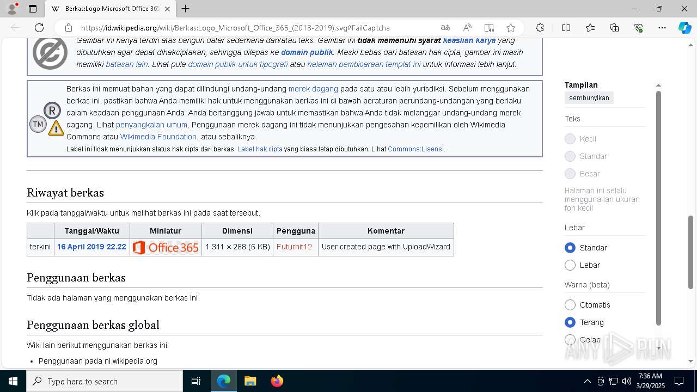Click the Tampilan panel scrollbar thumb

[658, 208]
